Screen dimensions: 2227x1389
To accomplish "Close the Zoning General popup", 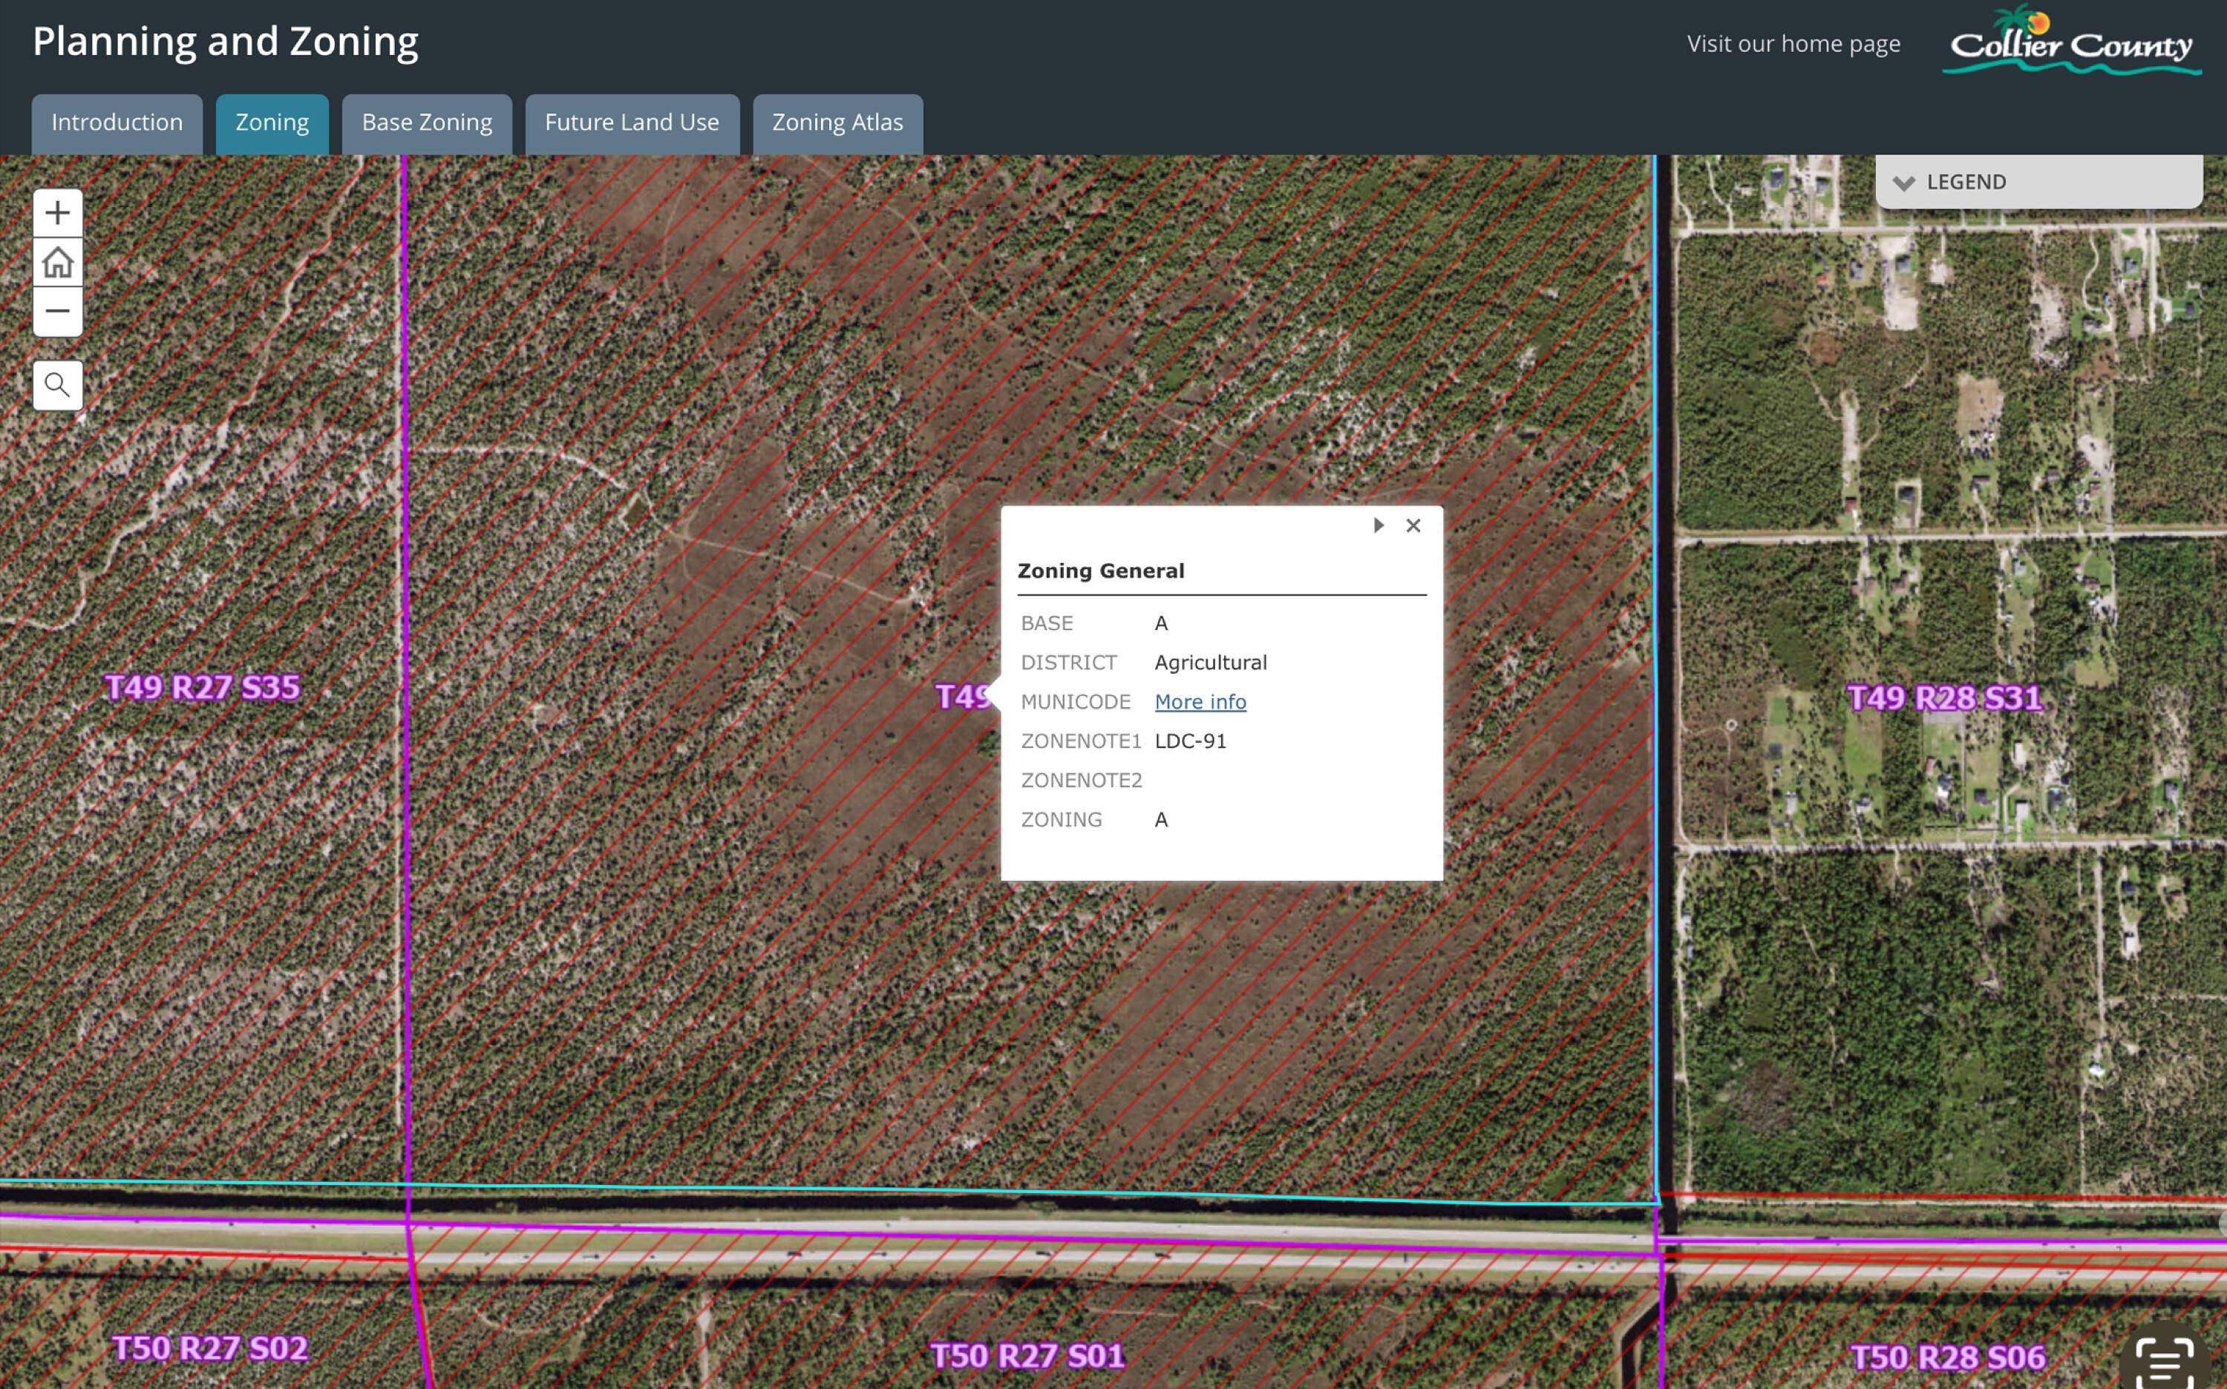I will (x=1413, y=525).
